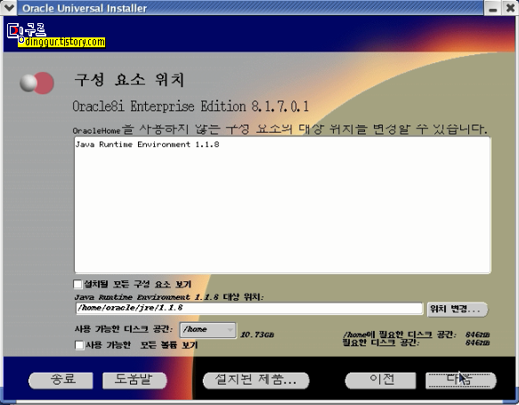Screen dimensions: 519x405
Task: Proceed with the 다음 (Next) button
Action: point(460,380)
